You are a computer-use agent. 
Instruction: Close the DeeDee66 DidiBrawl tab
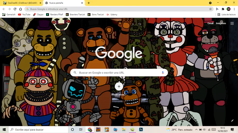(40, 3)
